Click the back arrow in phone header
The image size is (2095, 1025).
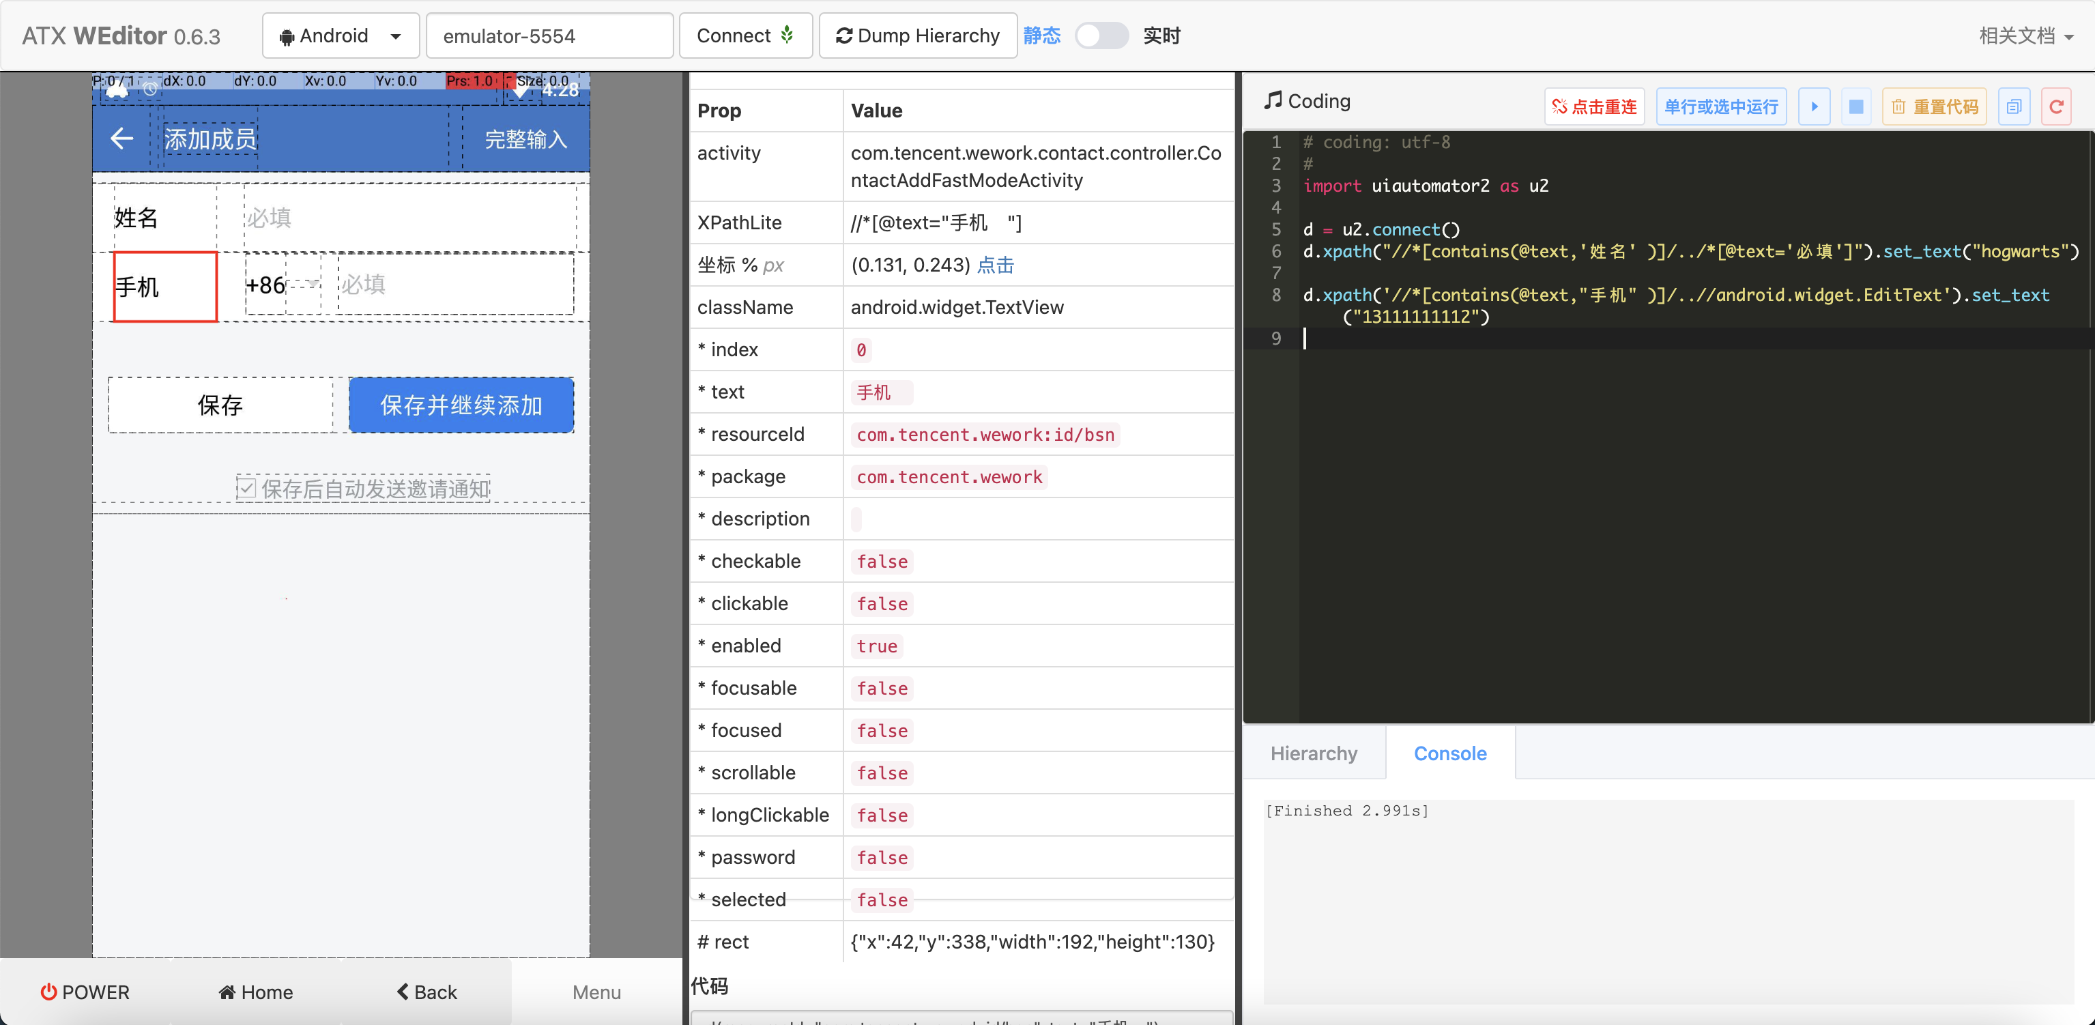(122, 139)
